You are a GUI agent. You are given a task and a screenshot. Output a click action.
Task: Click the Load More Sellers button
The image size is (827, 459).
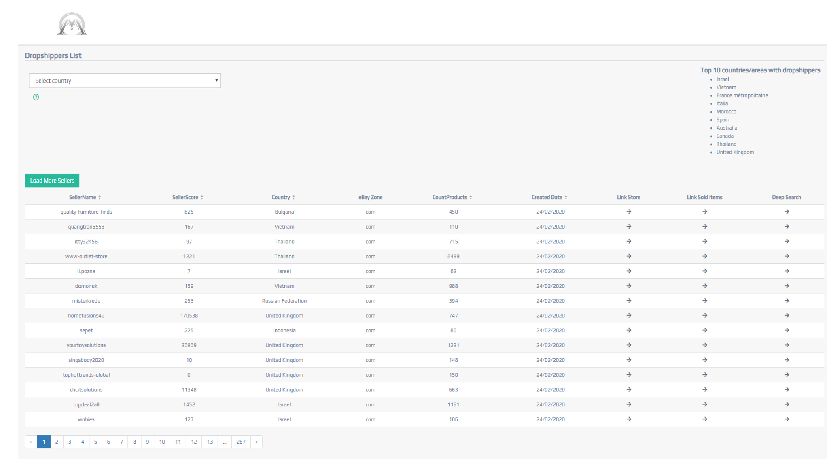tap(52, 181)
